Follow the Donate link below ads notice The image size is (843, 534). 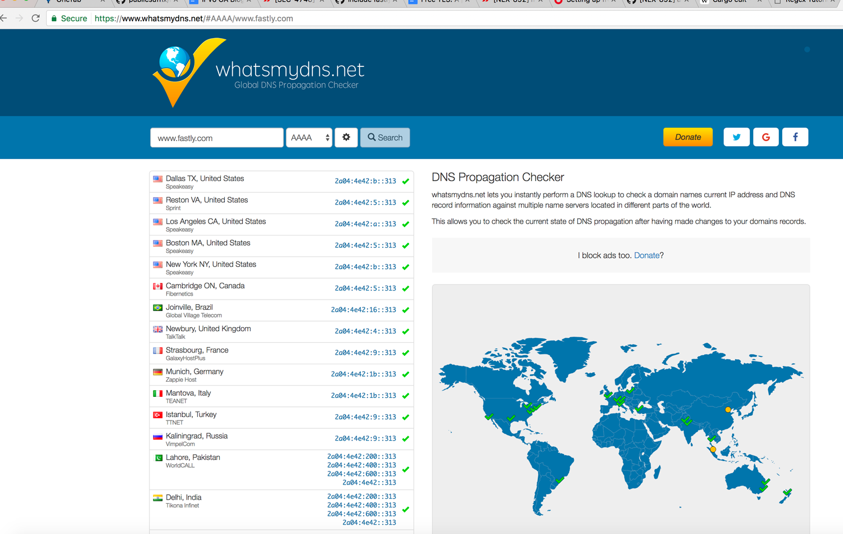646,255
